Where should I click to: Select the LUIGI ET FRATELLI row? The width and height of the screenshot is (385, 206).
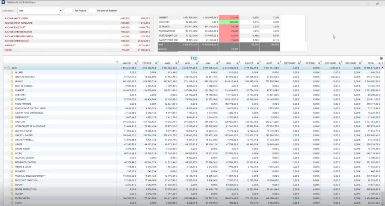point(192,140)
